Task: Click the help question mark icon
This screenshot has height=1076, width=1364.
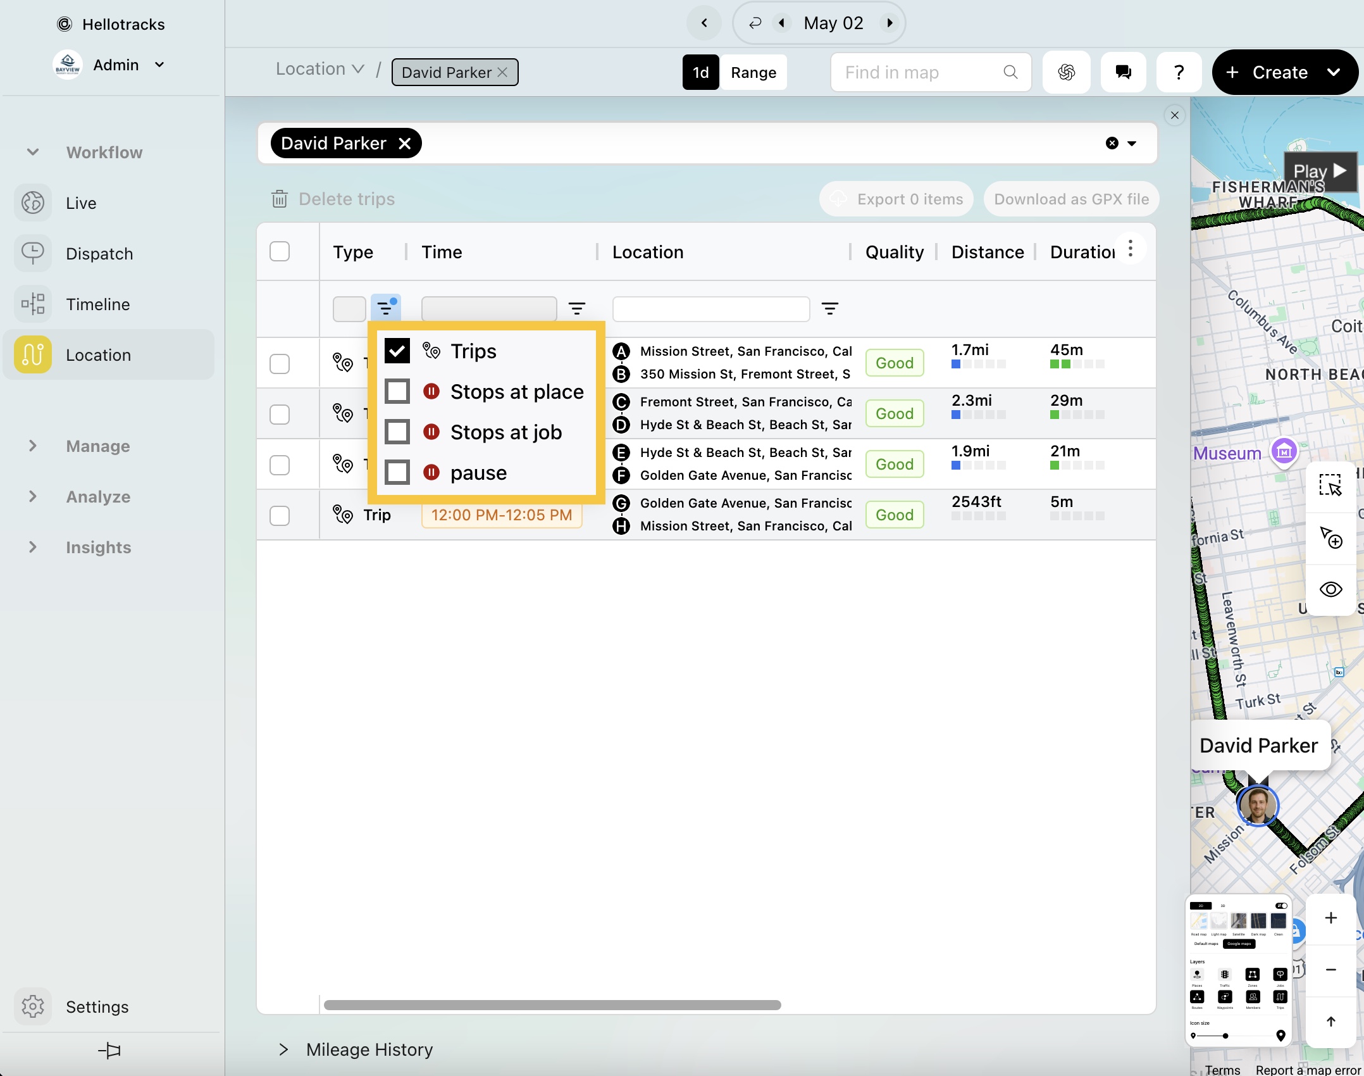Action: pyautogui.click(x=1178, y=72)
